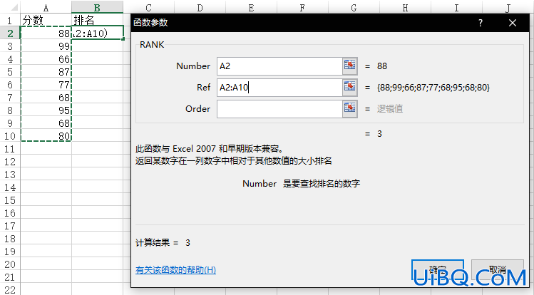Viewport: 534px width, 295px height.
Task: Click cell A10 with value 80
Action: point(46,136)
